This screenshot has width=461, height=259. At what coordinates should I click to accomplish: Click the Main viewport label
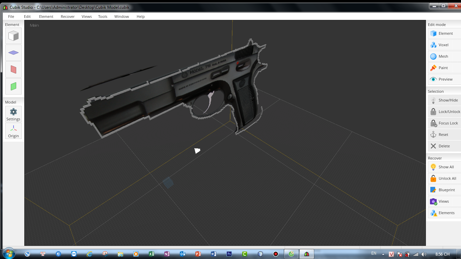click(x=34, y=25)
